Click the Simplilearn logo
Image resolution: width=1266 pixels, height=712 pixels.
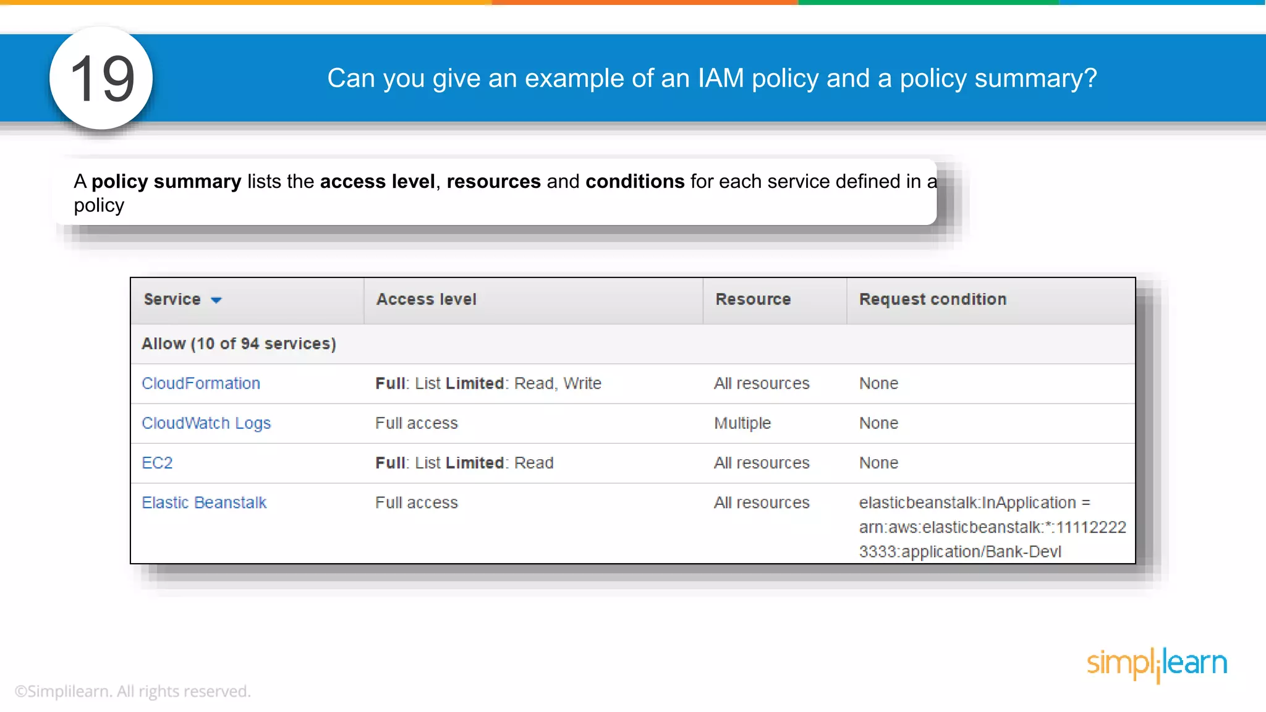click(1157, 664)
